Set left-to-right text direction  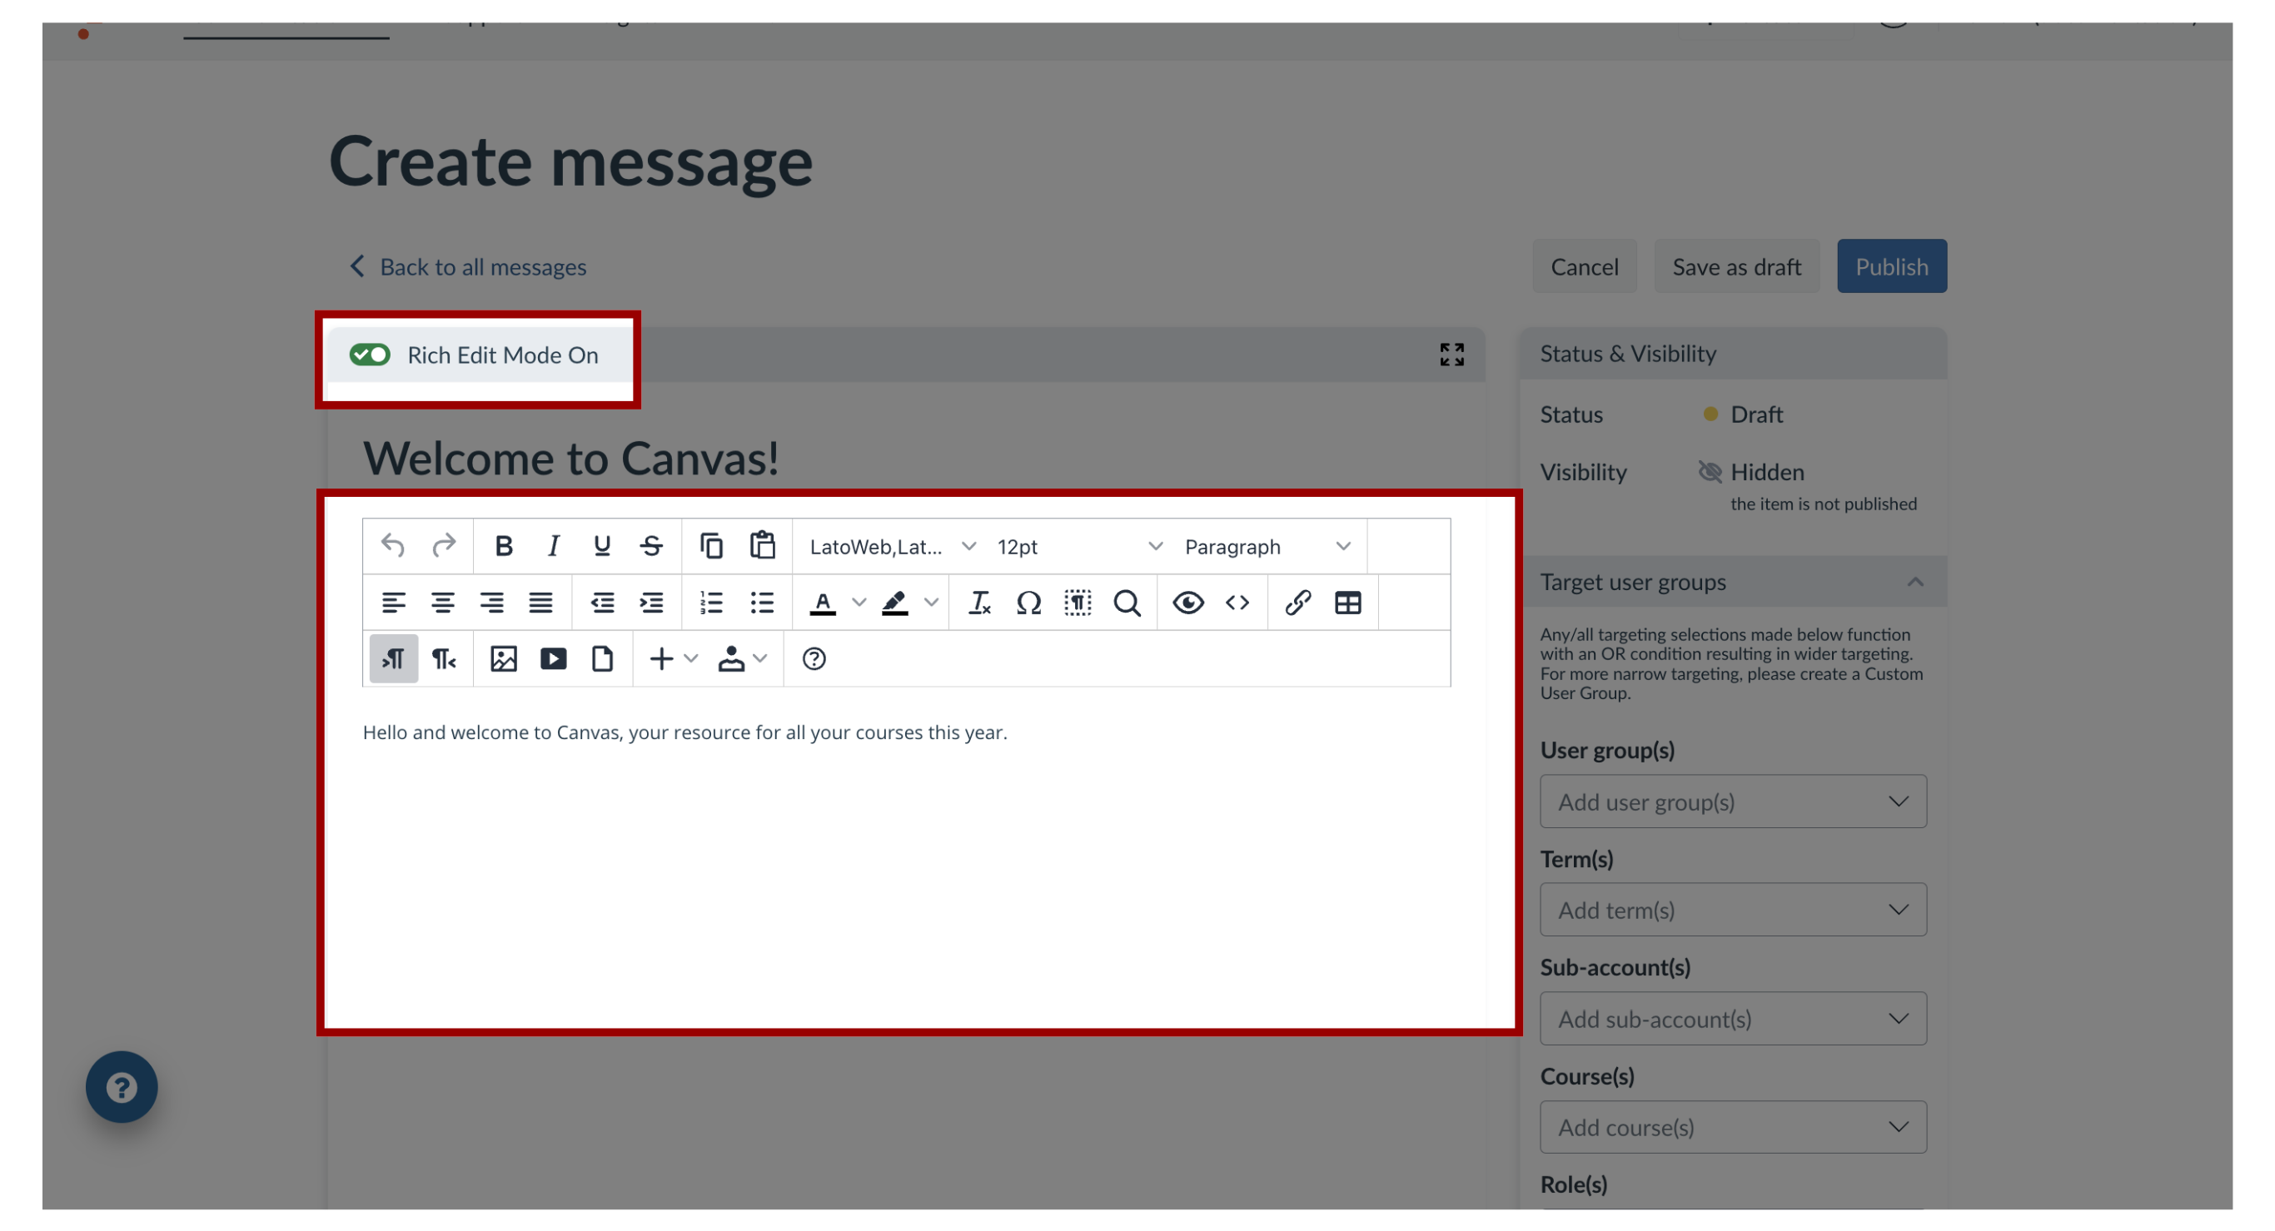pos(393,658)
